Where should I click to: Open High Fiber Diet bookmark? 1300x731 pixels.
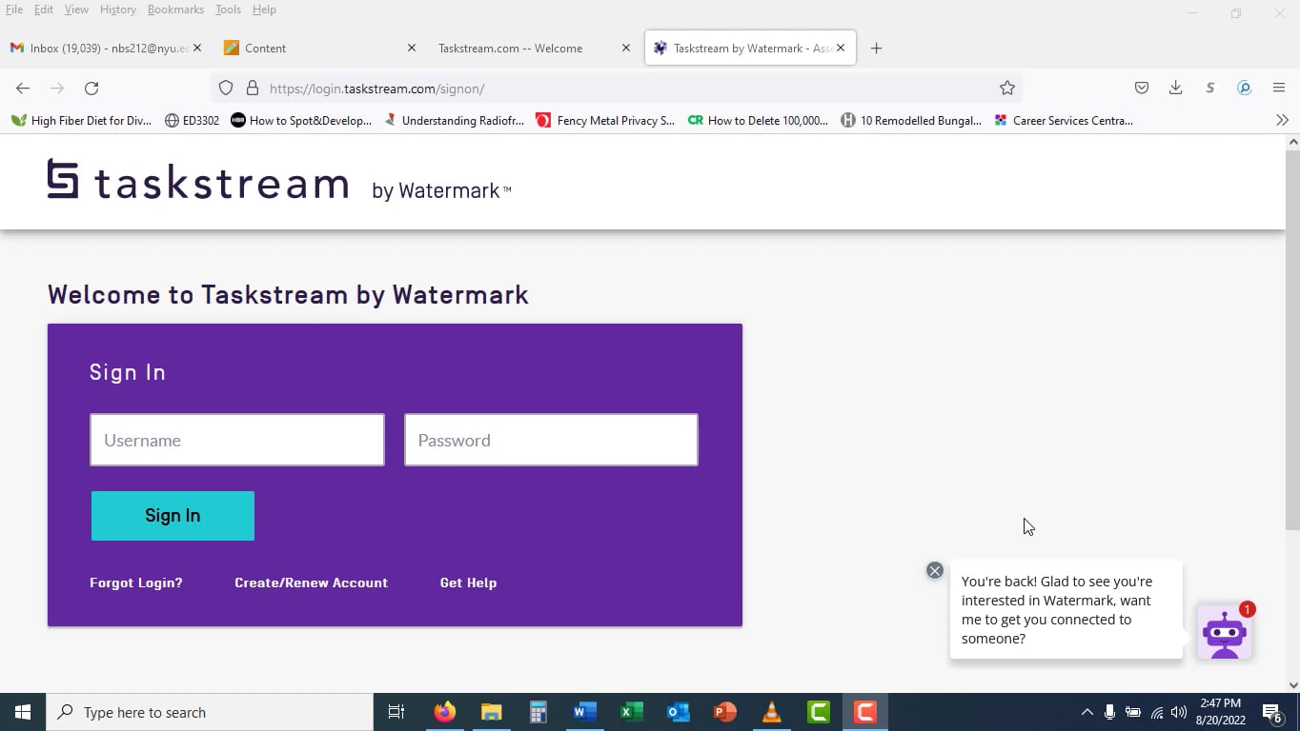click(x=82, y=120)
